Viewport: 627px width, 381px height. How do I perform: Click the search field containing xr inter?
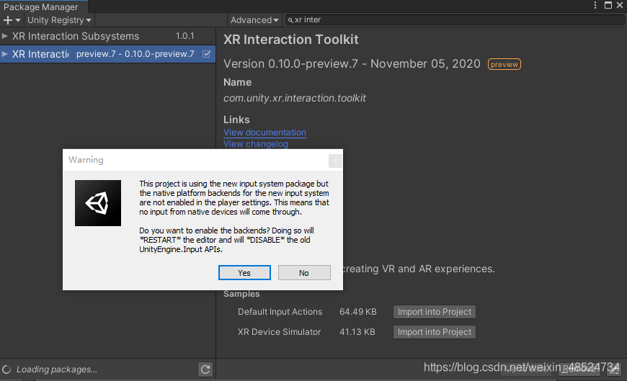[x=454, y=20]
